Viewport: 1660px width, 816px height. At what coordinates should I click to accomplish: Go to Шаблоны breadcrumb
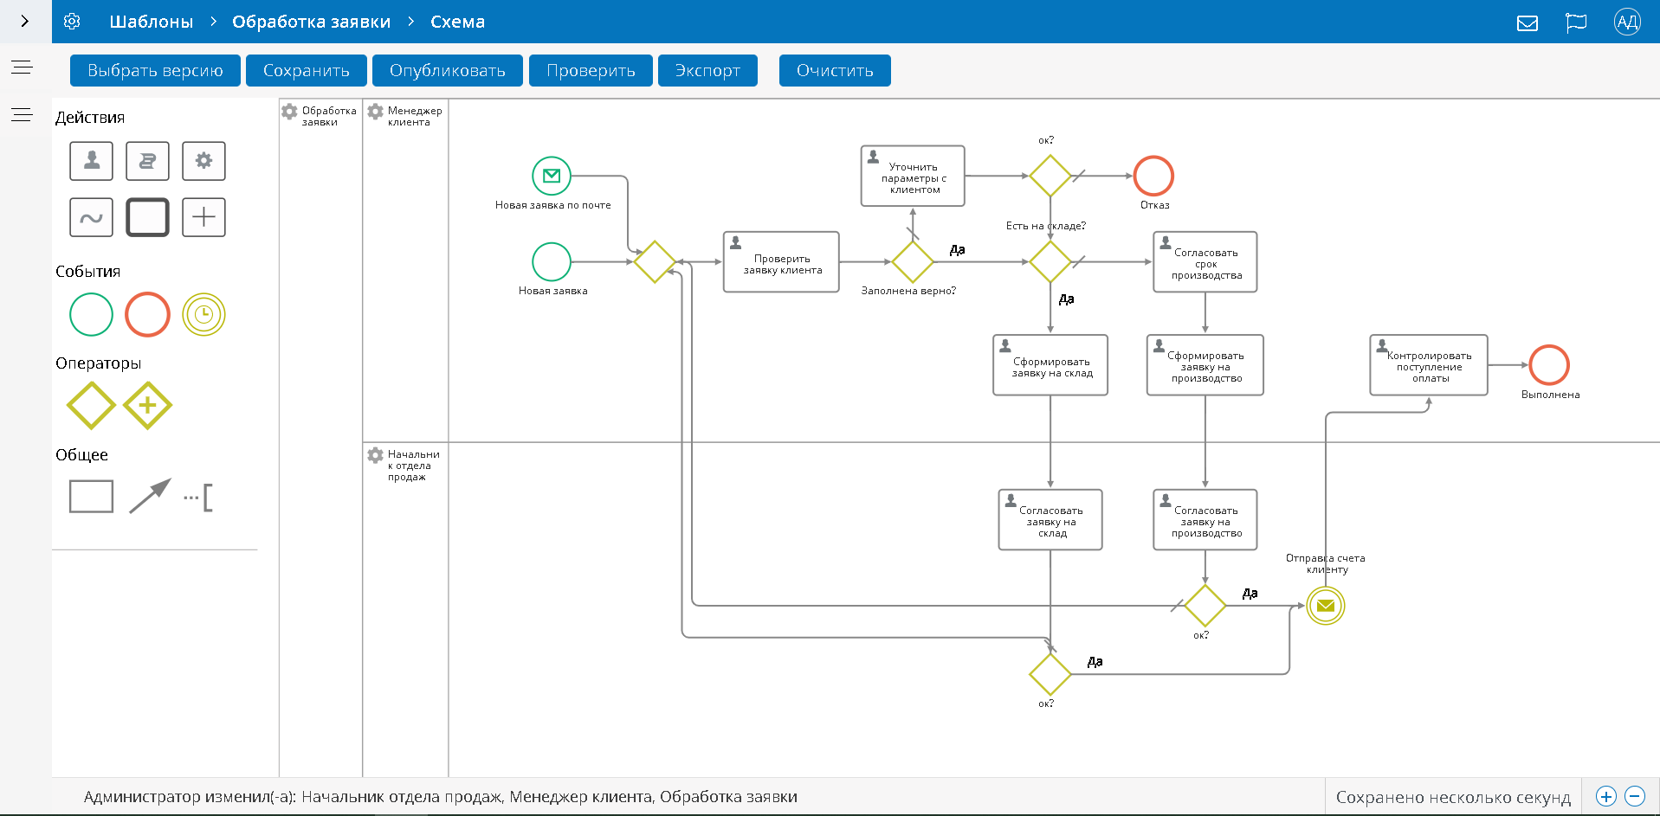click(x=151, y=22)
